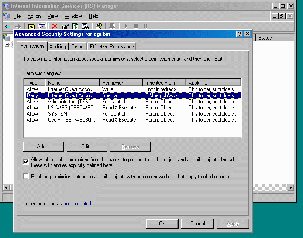Open the File menu

point(17,16)
